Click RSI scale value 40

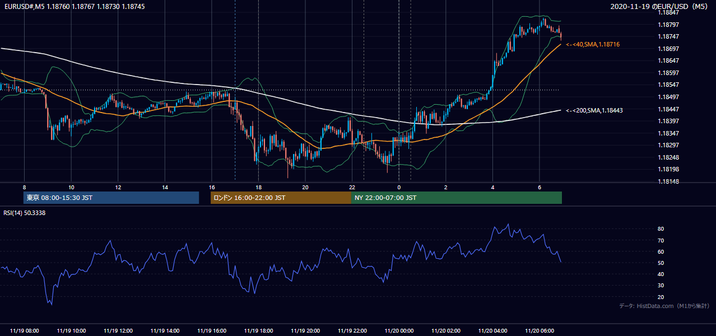tap(661, 274)
